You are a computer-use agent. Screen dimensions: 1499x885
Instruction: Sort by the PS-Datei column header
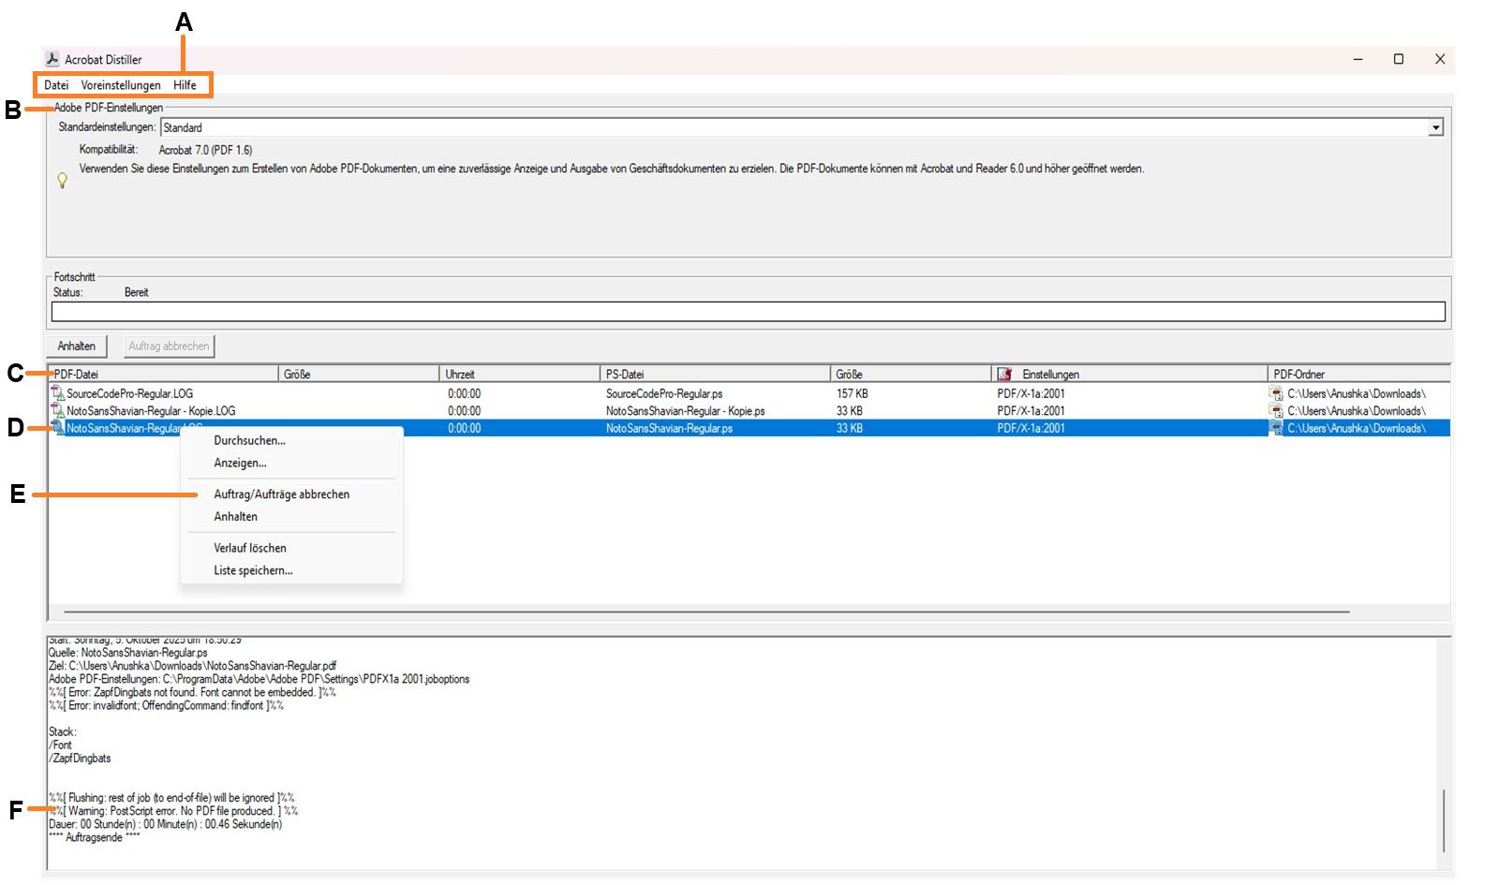click(x=716, y=375)
